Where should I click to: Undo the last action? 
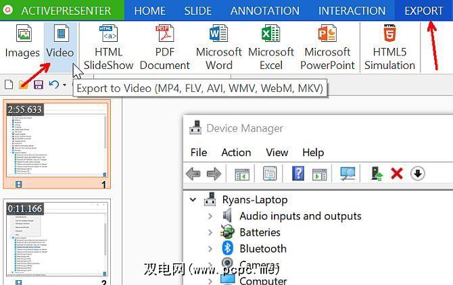[x=54, y=85]
